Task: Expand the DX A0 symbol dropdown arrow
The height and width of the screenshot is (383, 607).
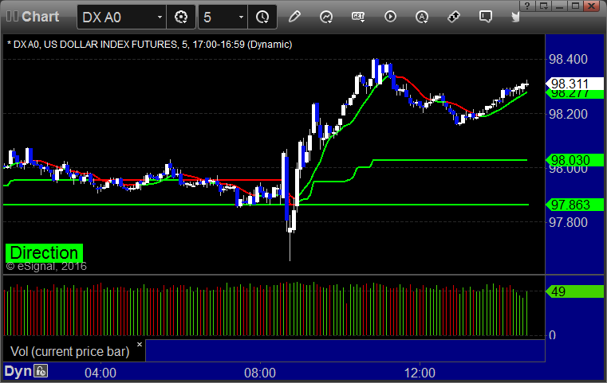Action: (160, 17)
